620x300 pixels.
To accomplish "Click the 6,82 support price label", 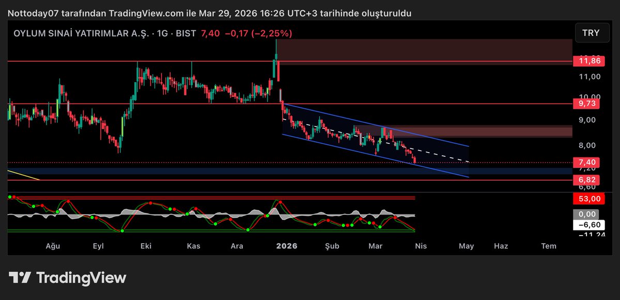I will (587, 180).
